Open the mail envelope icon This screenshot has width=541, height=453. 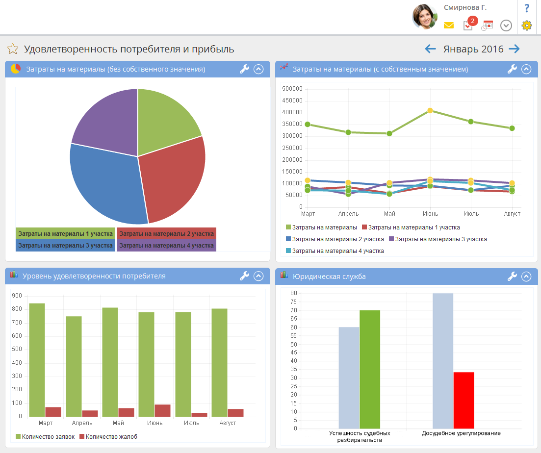point(448,25)
